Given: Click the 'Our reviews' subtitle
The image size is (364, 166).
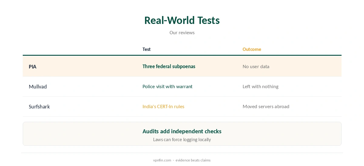Looking at the screenshot, I should (x=182, y=32).
